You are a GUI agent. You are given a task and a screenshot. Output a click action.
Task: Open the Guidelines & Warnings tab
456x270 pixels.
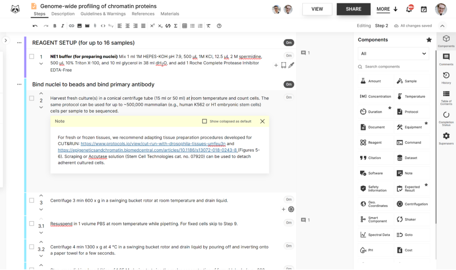pyautogui.click(x=103, y=13)
